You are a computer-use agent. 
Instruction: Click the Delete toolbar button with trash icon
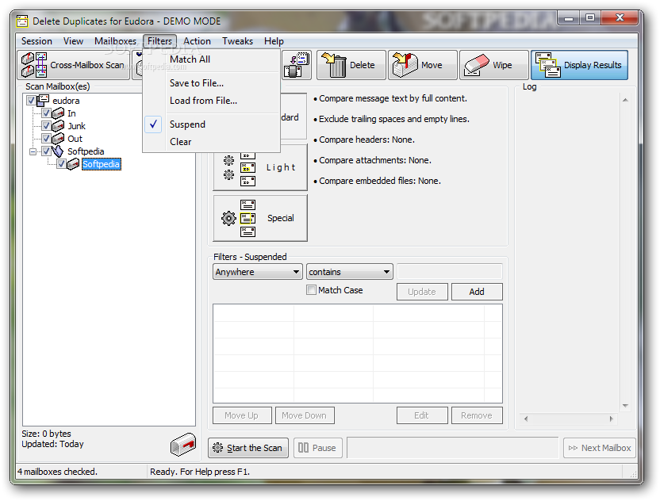click(x=351, y=65)
